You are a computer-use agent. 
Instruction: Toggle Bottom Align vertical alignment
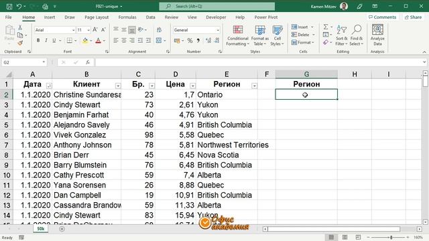click(132, 29)
